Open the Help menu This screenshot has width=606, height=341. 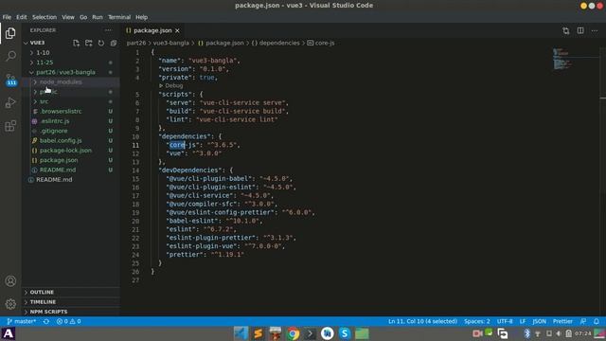(141, 17)
